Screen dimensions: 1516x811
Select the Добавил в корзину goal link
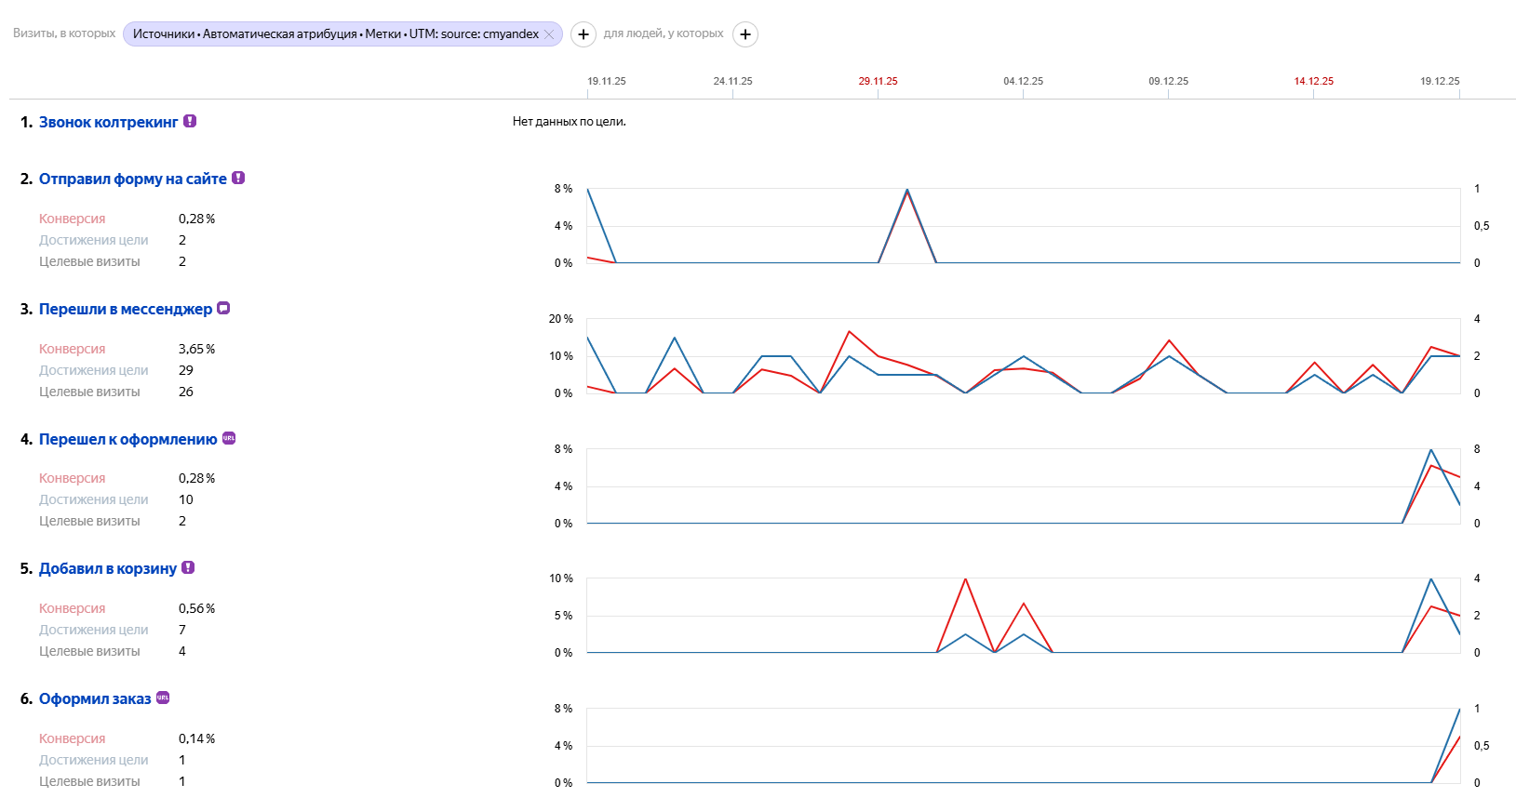(107, 568)
